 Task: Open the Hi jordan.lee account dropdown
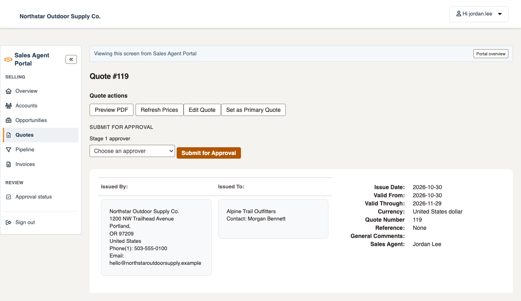point(479,14)
